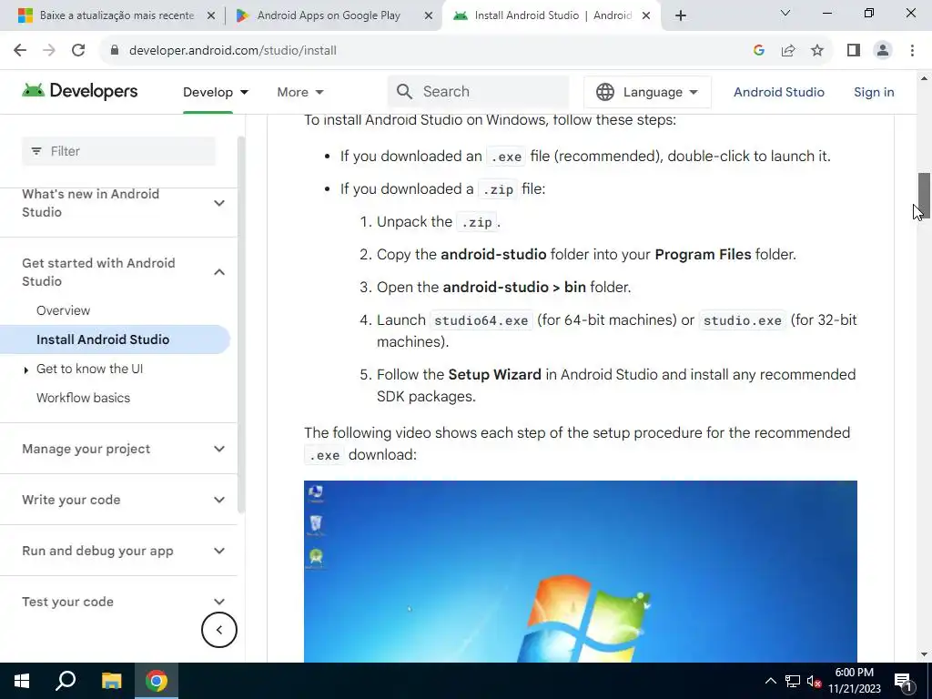Viewport: 932px width, 699px height.
Task: Open the Android Studio header link
Action: (x=779, y=92)
